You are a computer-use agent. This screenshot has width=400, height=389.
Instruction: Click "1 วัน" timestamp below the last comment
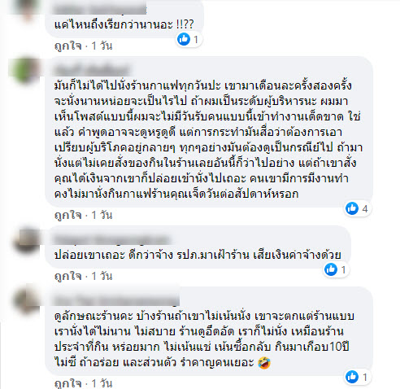click(102, 383)
